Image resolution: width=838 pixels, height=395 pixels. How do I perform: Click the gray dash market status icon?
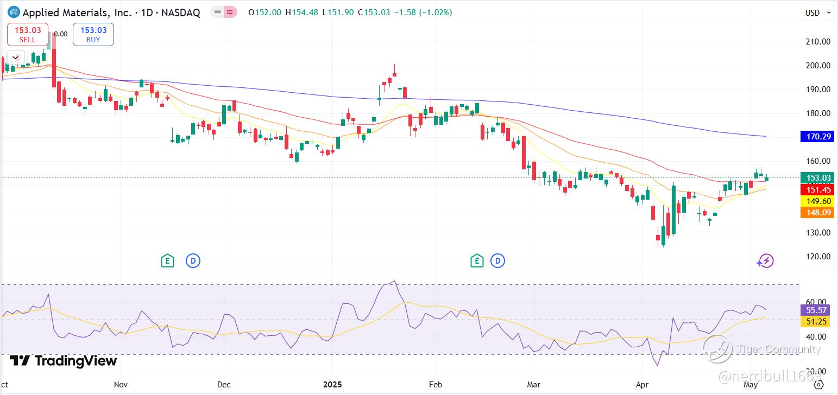[217, 12]
